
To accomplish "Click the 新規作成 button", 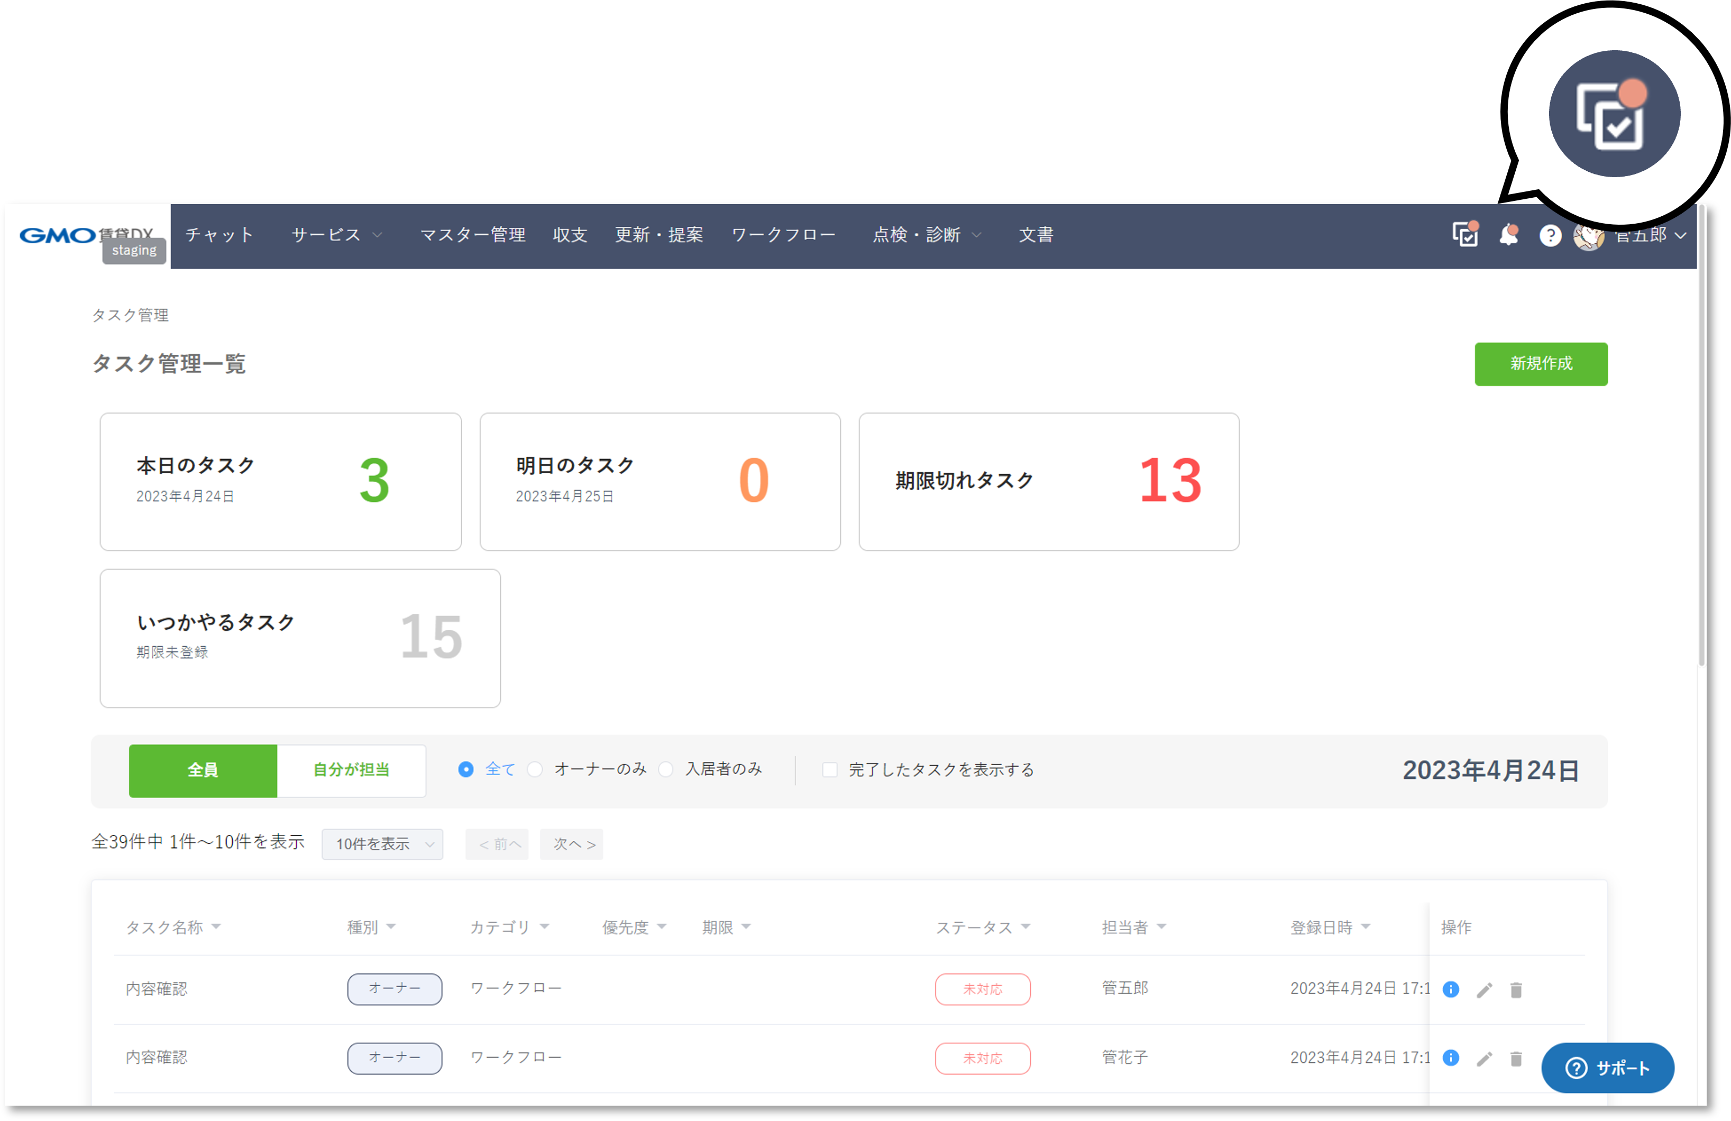I will 1541,363.
